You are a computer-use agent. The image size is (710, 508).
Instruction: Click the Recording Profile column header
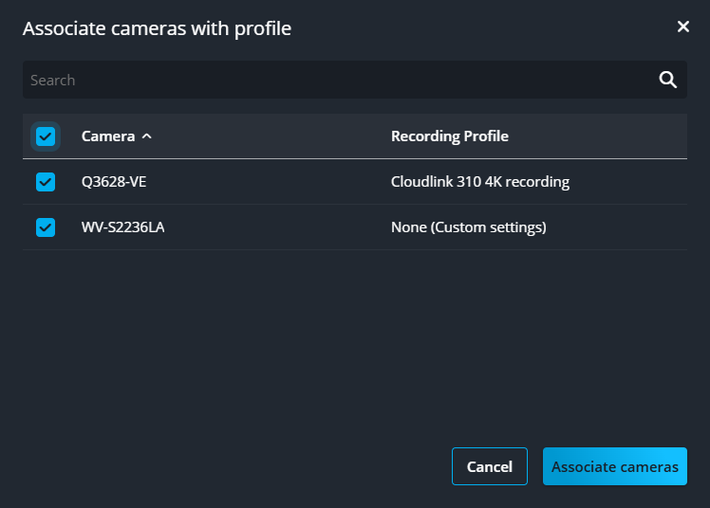449,136
